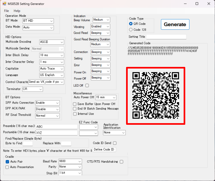Toggle the Code ID Send checkbox

[x=115, y=143]
